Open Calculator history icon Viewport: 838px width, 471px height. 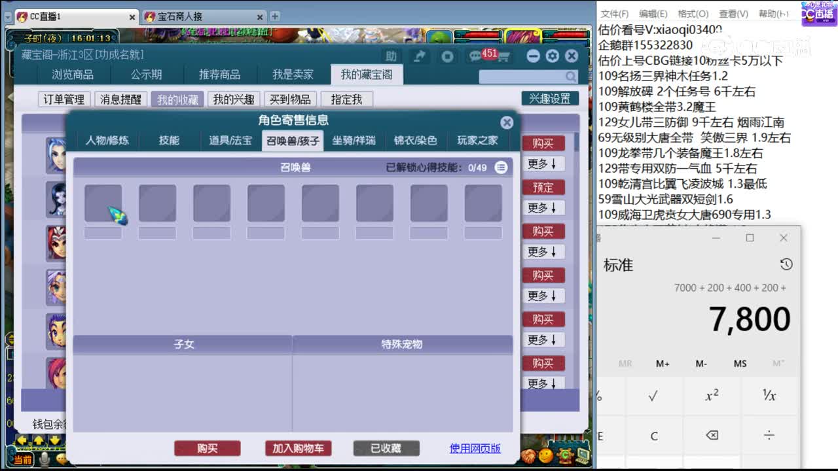786,264
